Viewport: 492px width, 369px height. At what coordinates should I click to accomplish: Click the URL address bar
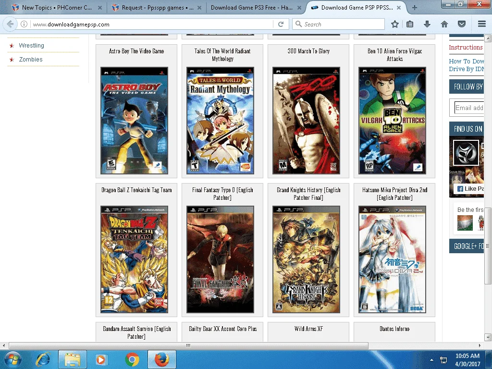(152, 24)
